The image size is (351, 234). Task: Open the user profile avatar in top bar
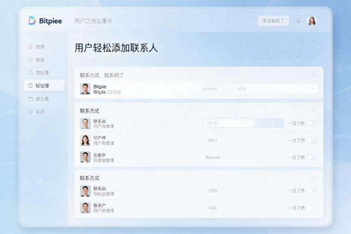point(312,20)
